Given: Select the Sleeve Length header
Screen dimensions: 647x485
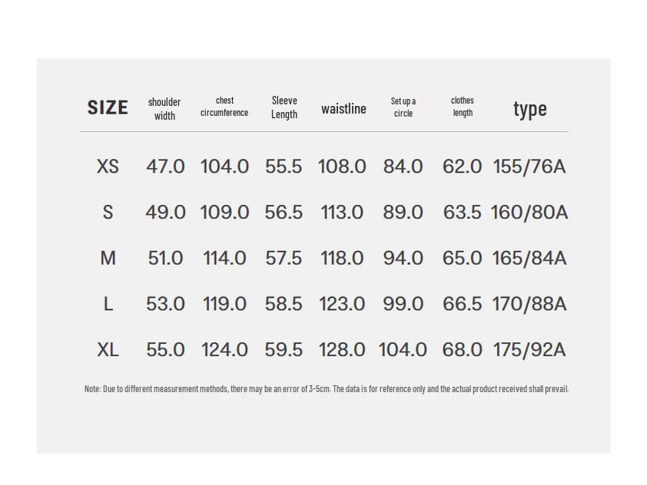Looking at the screenshot, I should (284, 107).
